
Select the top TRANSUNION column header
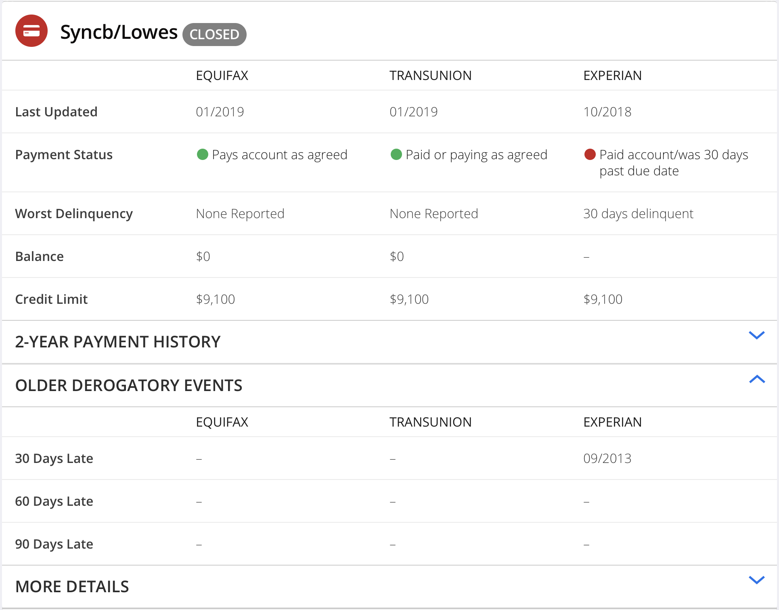coord(430,76)
